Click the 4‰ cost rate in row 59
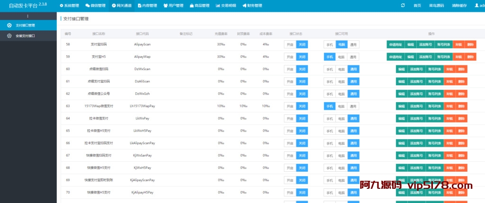 (x=266, y=57)
